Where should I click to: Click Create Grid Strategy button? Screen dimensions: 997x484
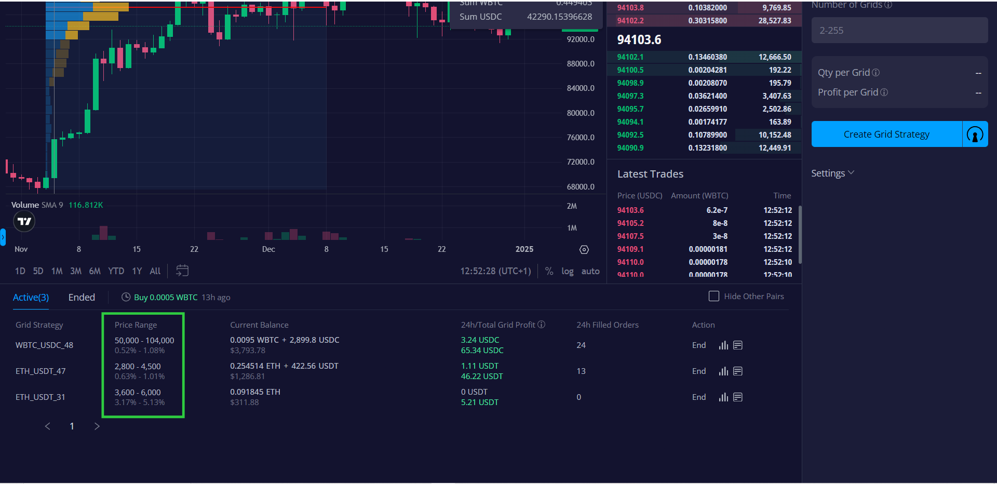(886, 135)
